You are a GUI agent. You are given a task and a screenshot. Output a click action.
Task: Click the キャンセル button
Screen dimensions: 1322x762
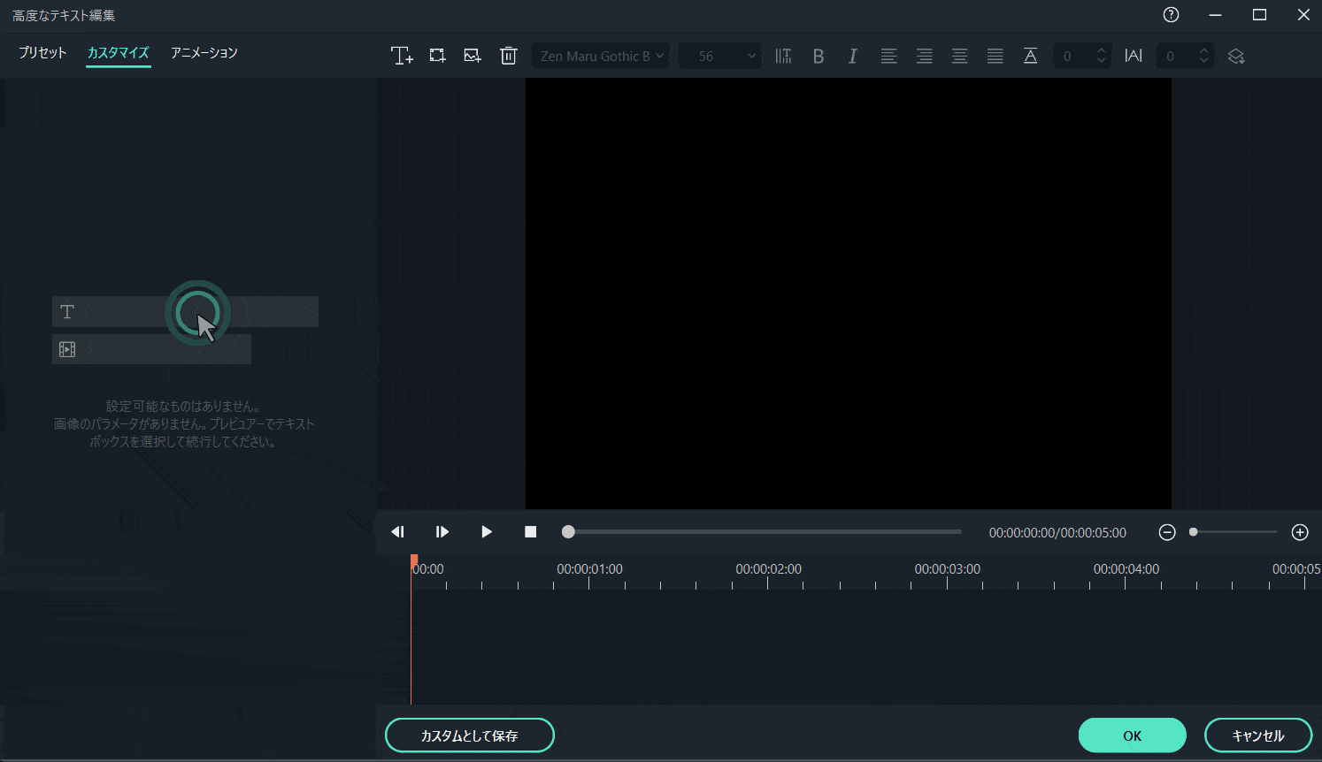1257,735
